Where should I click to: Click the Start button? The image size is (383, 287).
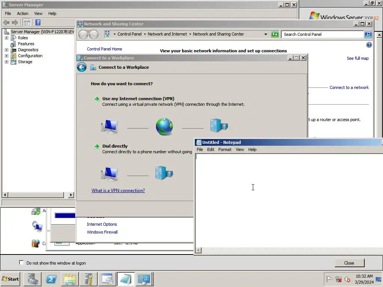(10, 279)
